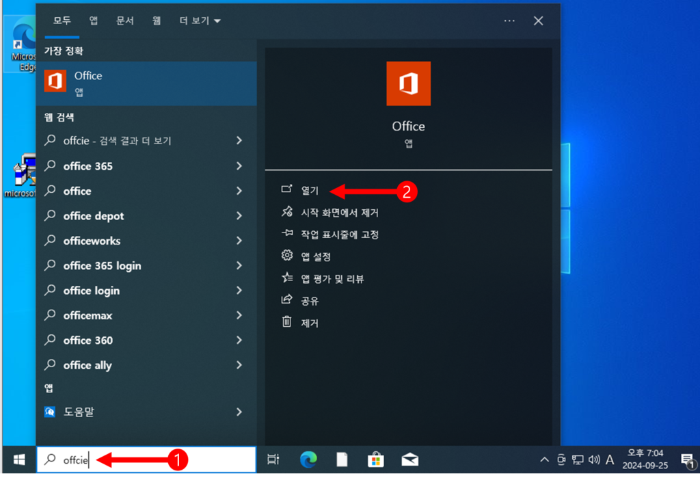Expand the 'officeworks' suggestion arrow
700x480 pixels.
(239, 241)
